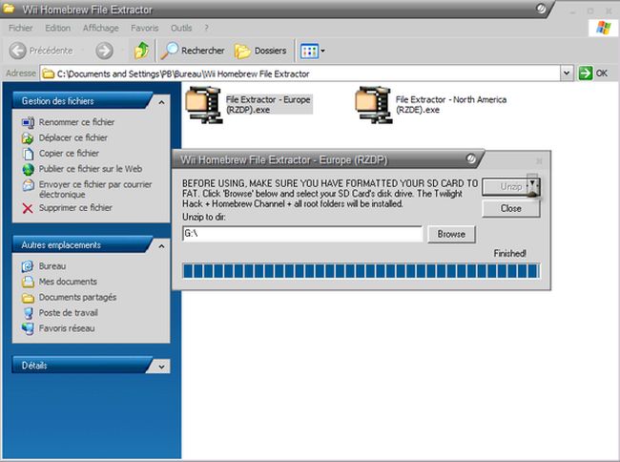The image size is (620, 462).
Task: Toggle the Dossiers folders pane
Action: pos(260,51)
